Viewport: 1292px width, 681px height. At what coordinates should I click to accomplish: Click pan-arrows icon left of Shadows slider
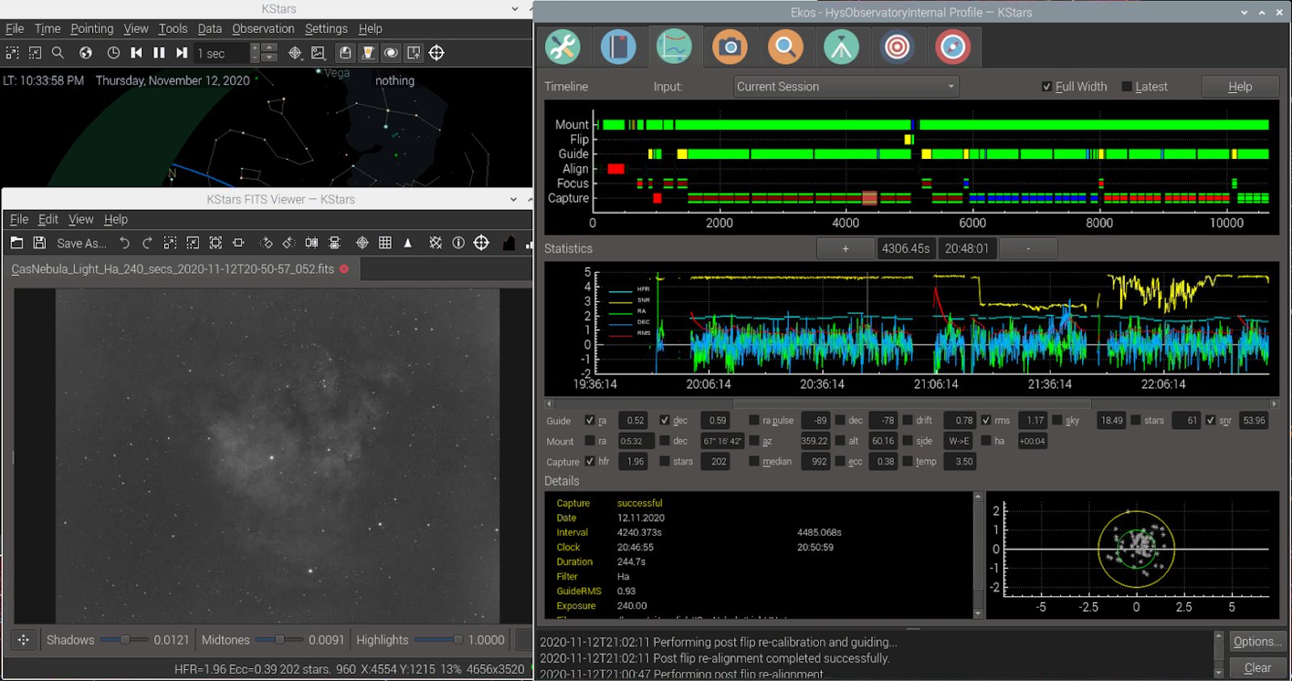click(23, 640)
